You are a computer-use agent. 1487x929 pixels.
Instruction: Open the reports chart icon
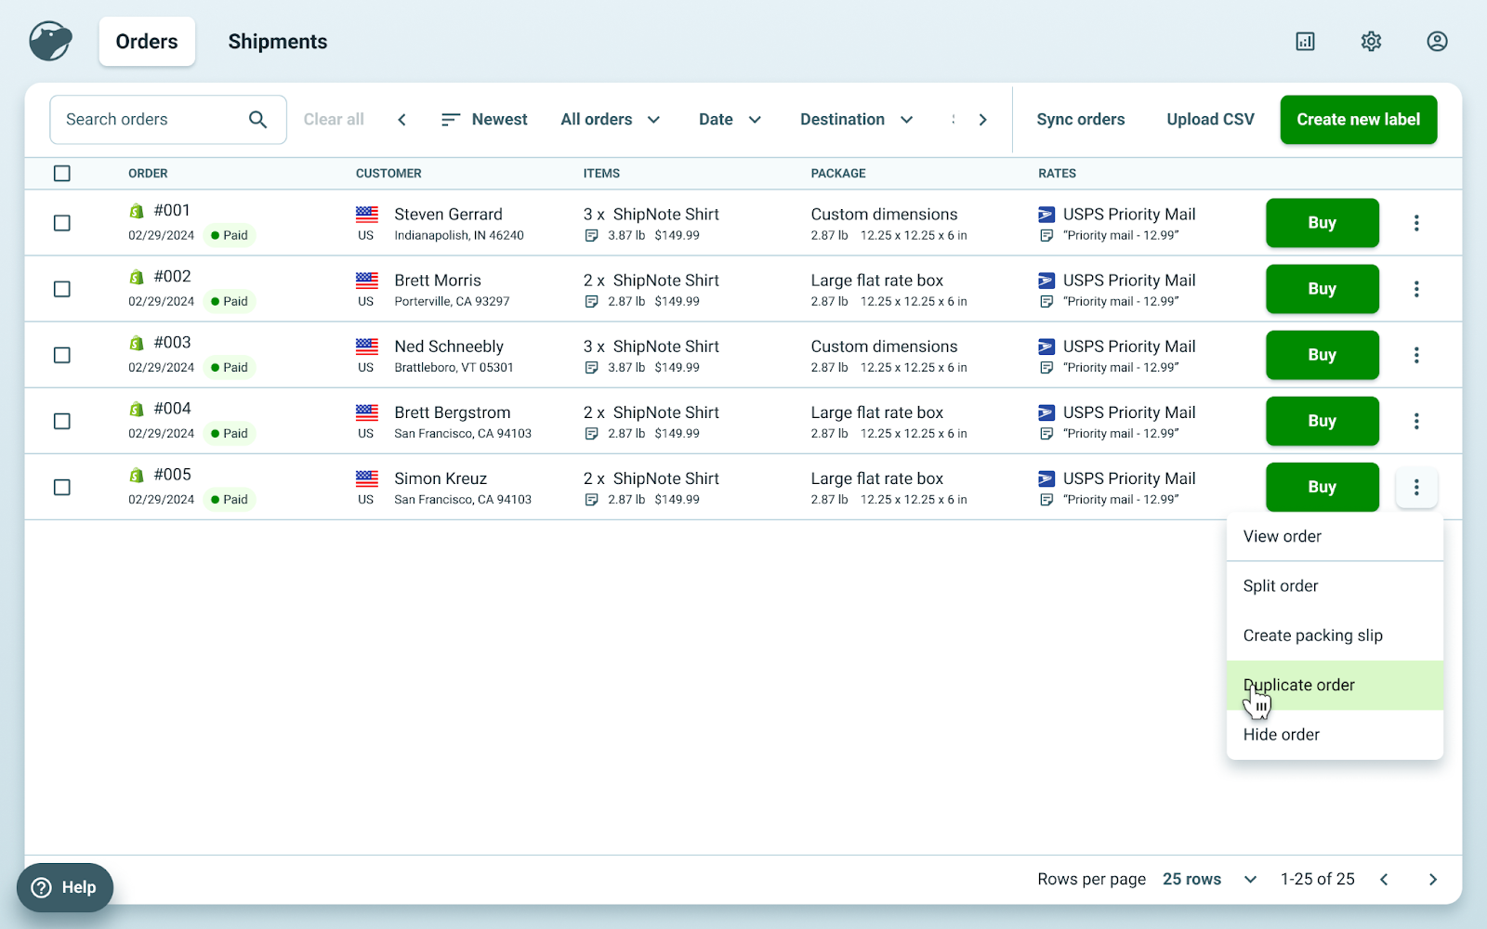(1306, 41)
